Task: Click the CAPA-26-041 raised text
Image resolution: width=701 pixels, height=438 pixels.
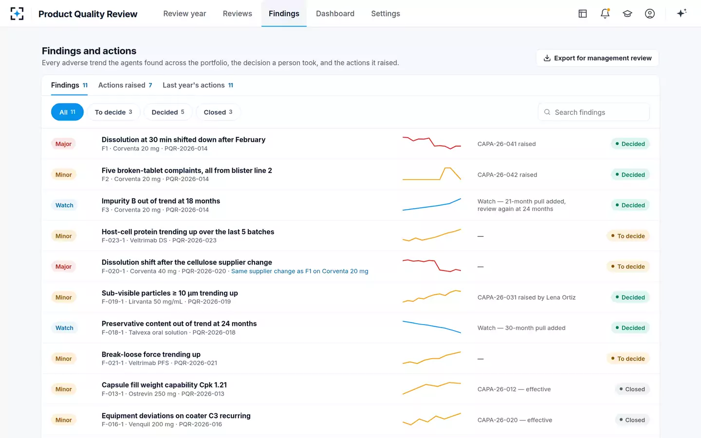Action: click(507, 144)
